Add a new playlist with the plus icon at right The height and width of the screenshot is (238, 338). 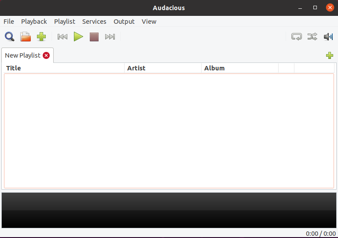(x=330, y=55)
